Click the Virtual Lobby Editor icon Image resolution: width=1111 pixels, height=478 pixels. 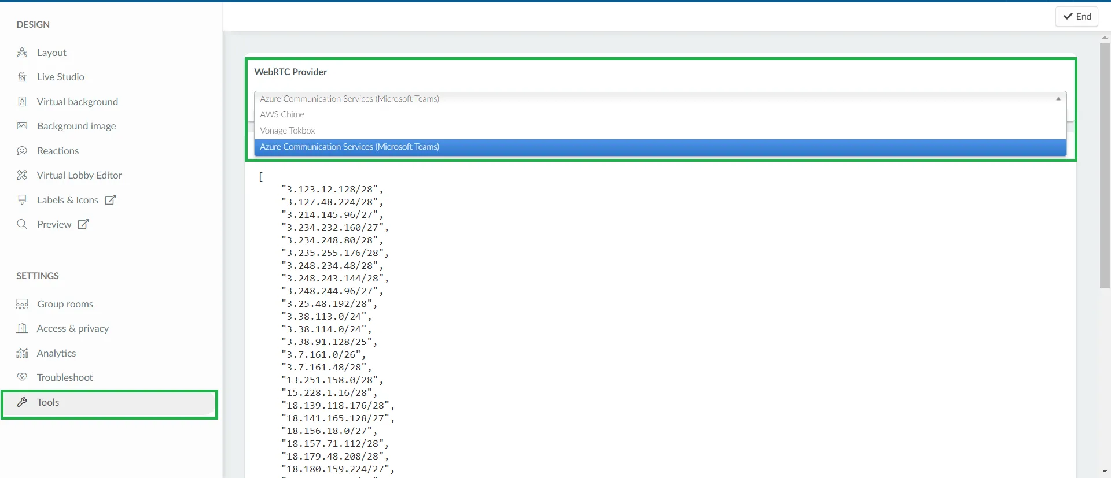pyautogui.click(x=22, y=175)
